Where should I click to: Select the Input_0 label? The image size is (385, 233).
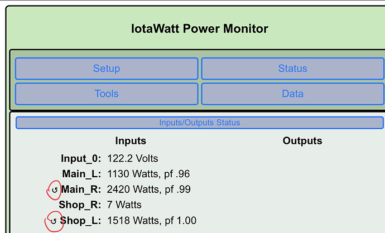(x=81, y=158)
